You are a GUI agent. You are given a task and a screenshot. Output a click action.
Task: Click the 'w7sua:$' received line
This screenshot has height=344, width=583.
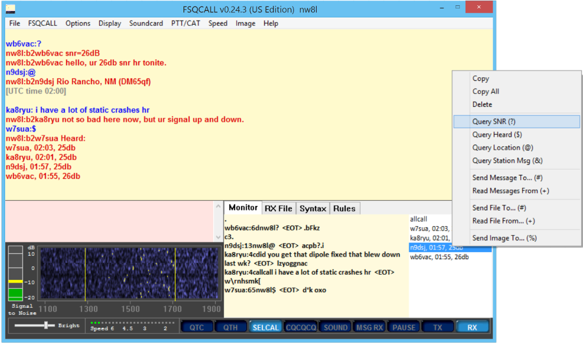[21, 129]
